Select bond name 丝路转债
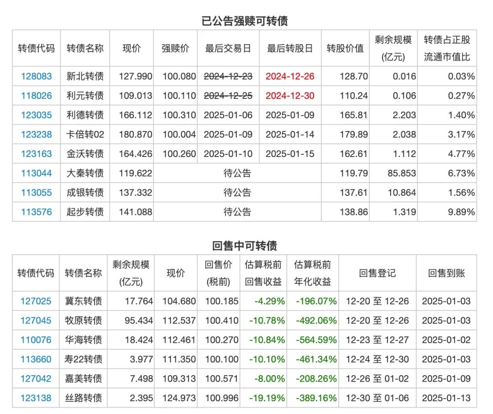 (84, 398)
